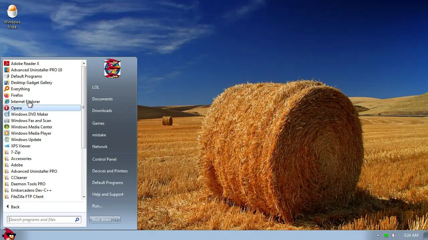Expand the Daemon Tools PRO folder
This screenshot has height=240, width=428.
point(42,184)
